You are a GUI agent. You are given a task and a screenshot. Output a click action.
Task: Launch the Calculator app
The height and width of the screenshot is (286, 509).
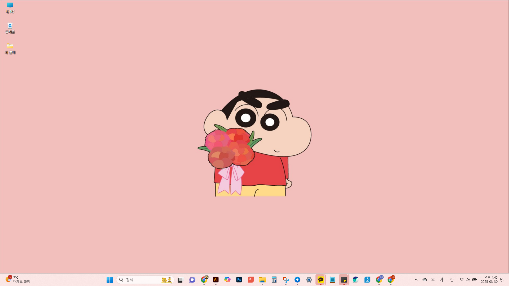coord(274,280)
